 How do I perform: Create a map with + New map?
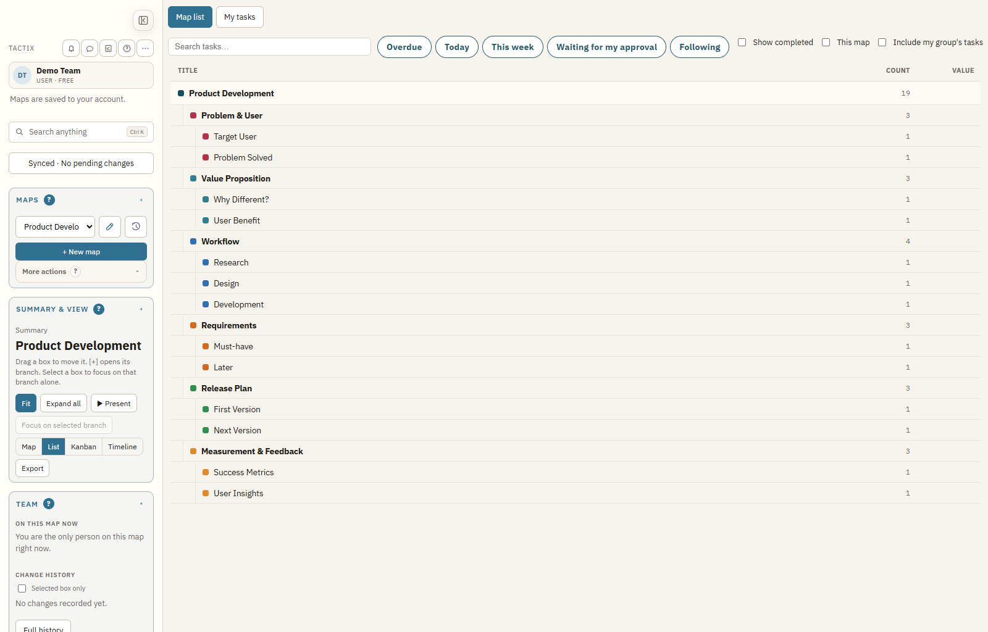tap(81, 252)
